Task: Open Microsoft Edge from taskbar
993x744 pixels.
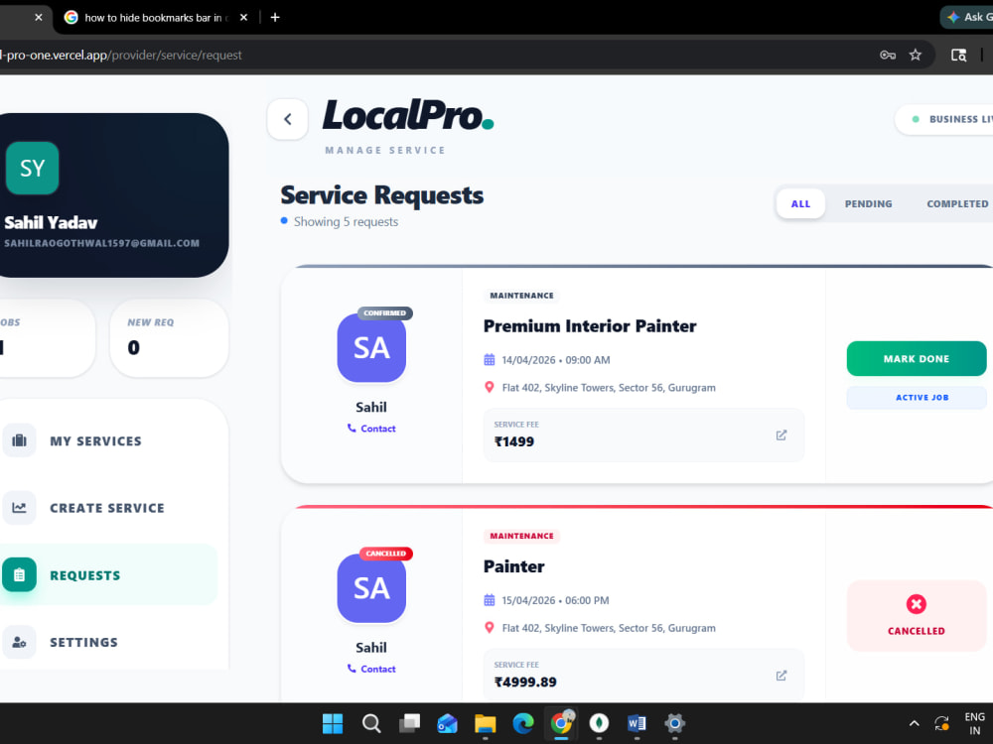Action: pos(523,723)
